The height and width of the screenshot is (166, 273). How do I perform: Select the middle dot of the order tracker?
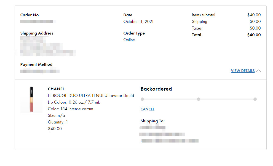[x=199, y=99]
